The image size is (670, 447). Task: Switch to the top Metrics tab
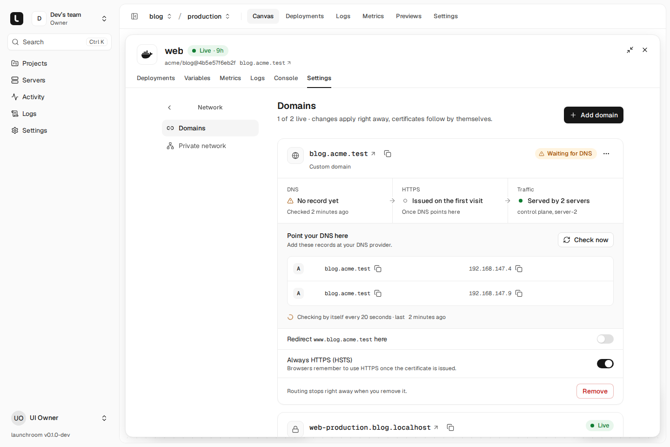373,16
